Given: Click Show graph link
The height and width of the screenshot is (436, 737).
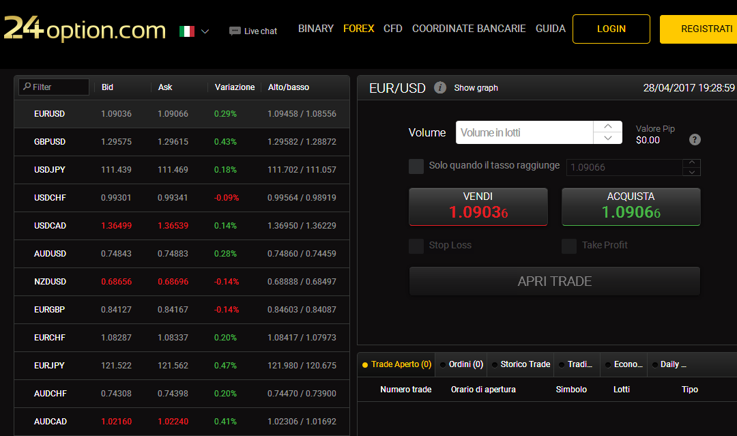Looking at the screenshot, I should point(476,88).
